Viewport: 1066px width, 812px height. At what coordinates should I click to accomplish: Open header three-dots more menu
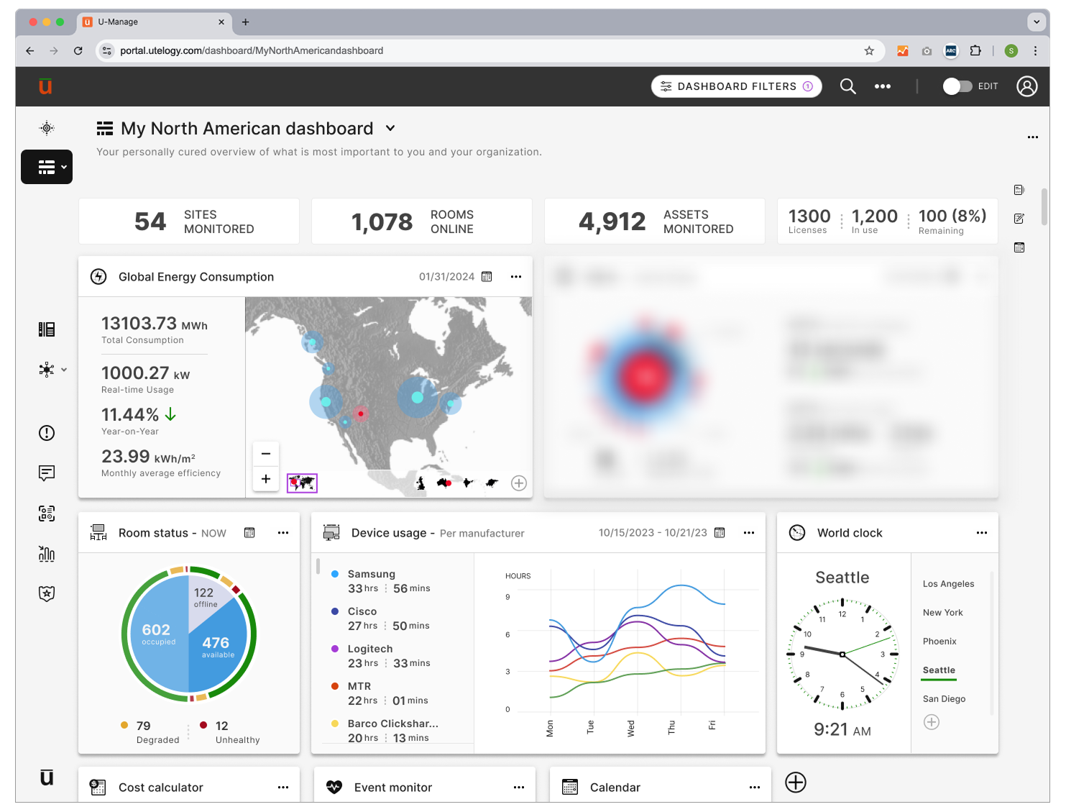[x=883, y=86]
